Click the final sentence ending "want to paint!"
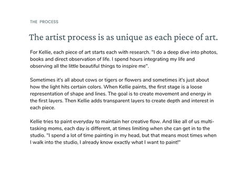This screenshot has height=195, width=252. 105,142
